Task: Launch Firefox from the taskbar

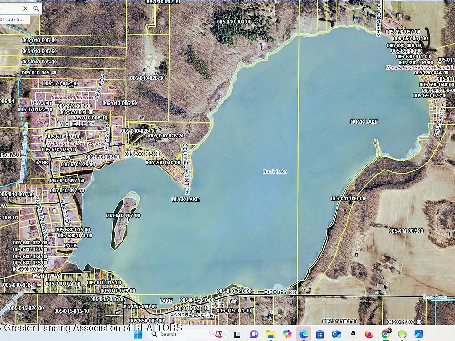Action: pyautogui.click(x=369, y=334)
